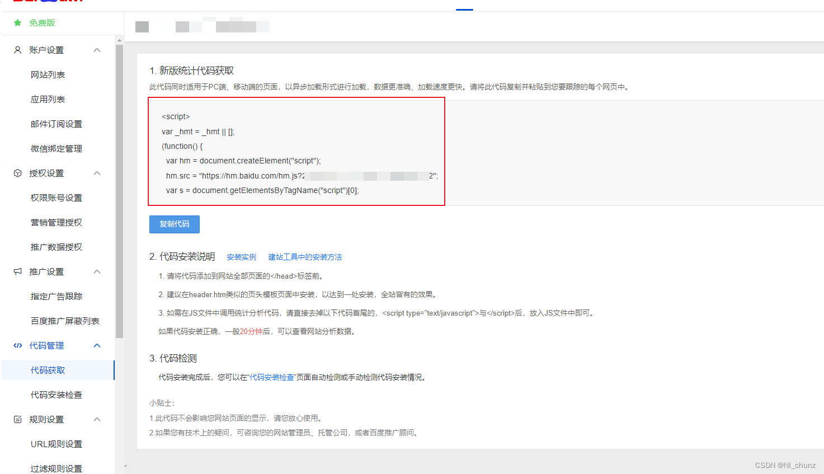The height and width of the screenshot is (474, 824).
Task: Click the 免费版 label
Action: [x=42, y=23]
